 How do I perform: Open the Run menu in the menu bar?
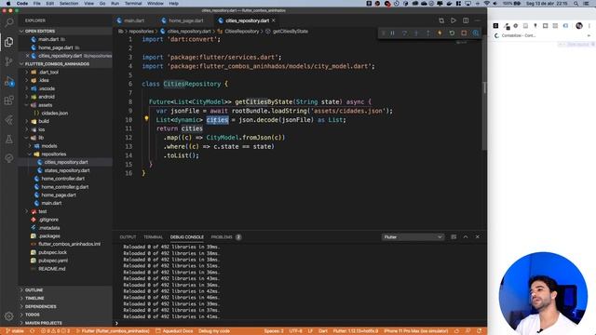(115, 4)
